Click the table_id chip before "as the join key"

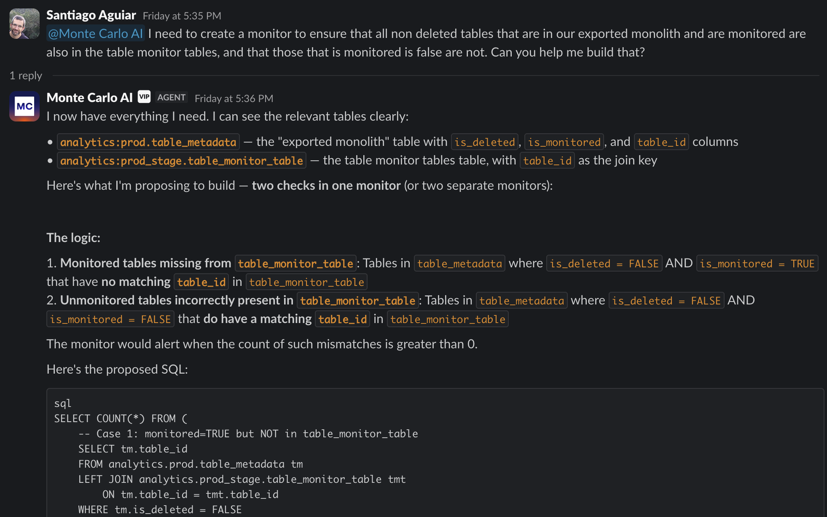tap(547, 161)
